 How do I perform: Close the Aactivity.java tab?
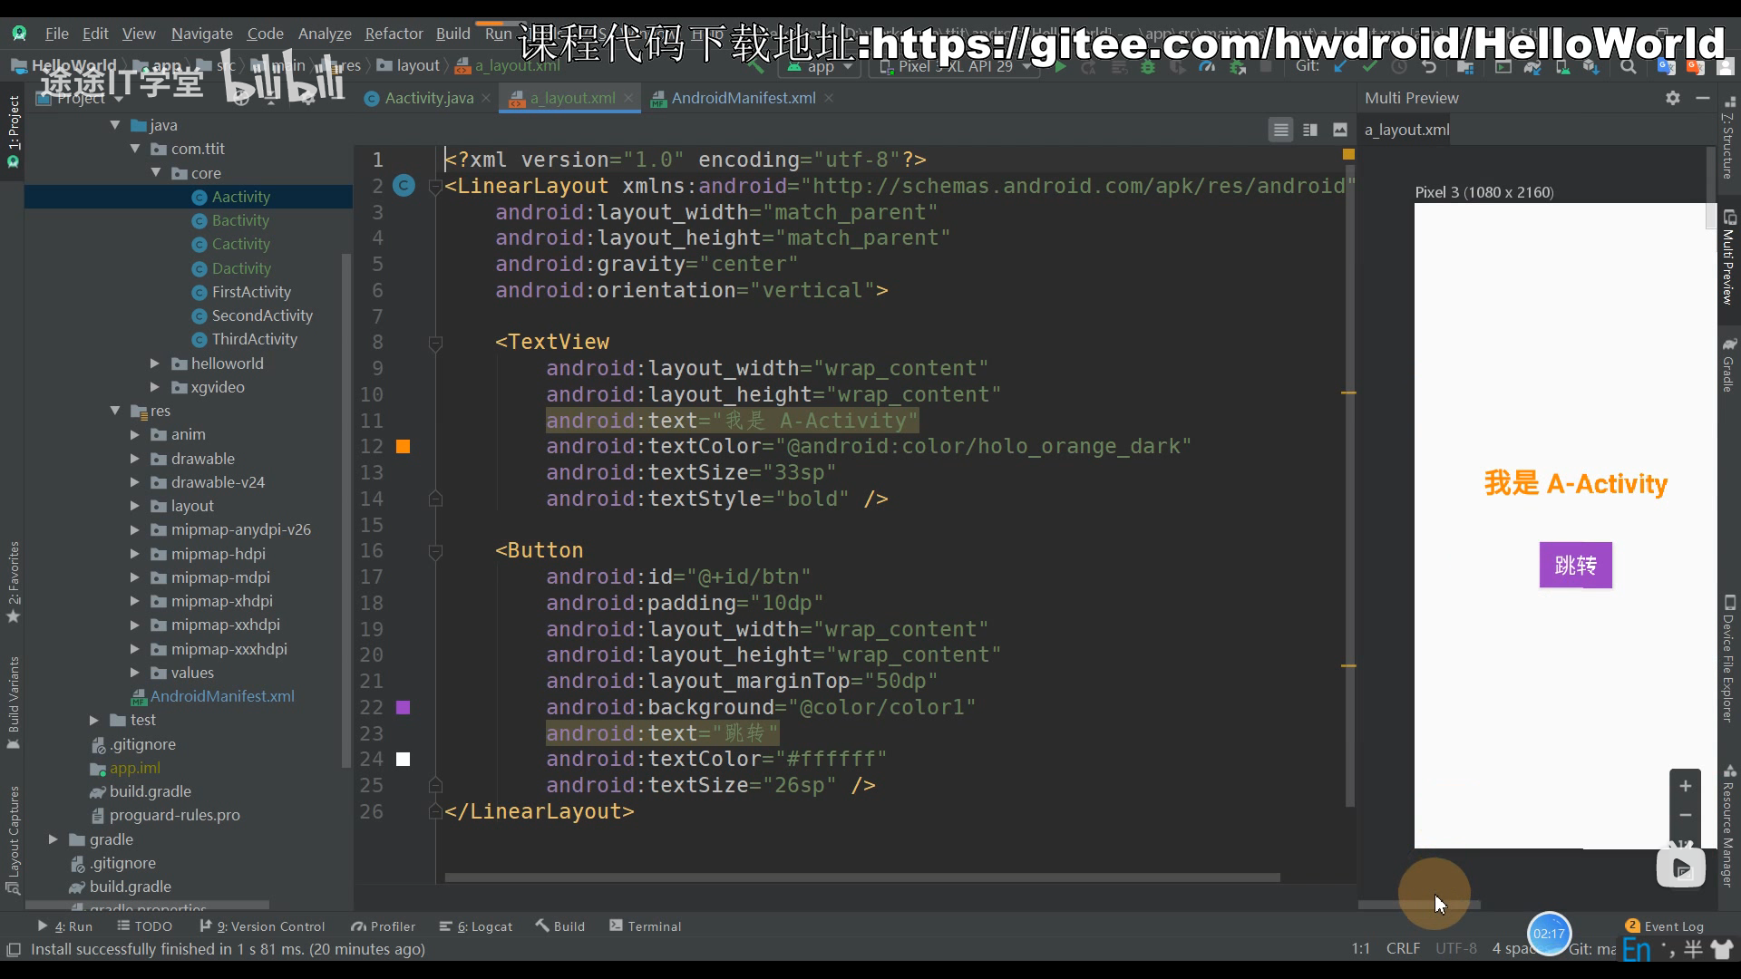click(486, 98)
